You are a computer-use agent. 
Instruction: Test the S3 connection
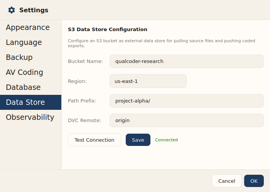94,140
